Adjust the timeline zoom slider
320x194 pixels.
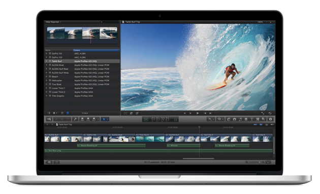pyautogui.click(x=254, y=162)
